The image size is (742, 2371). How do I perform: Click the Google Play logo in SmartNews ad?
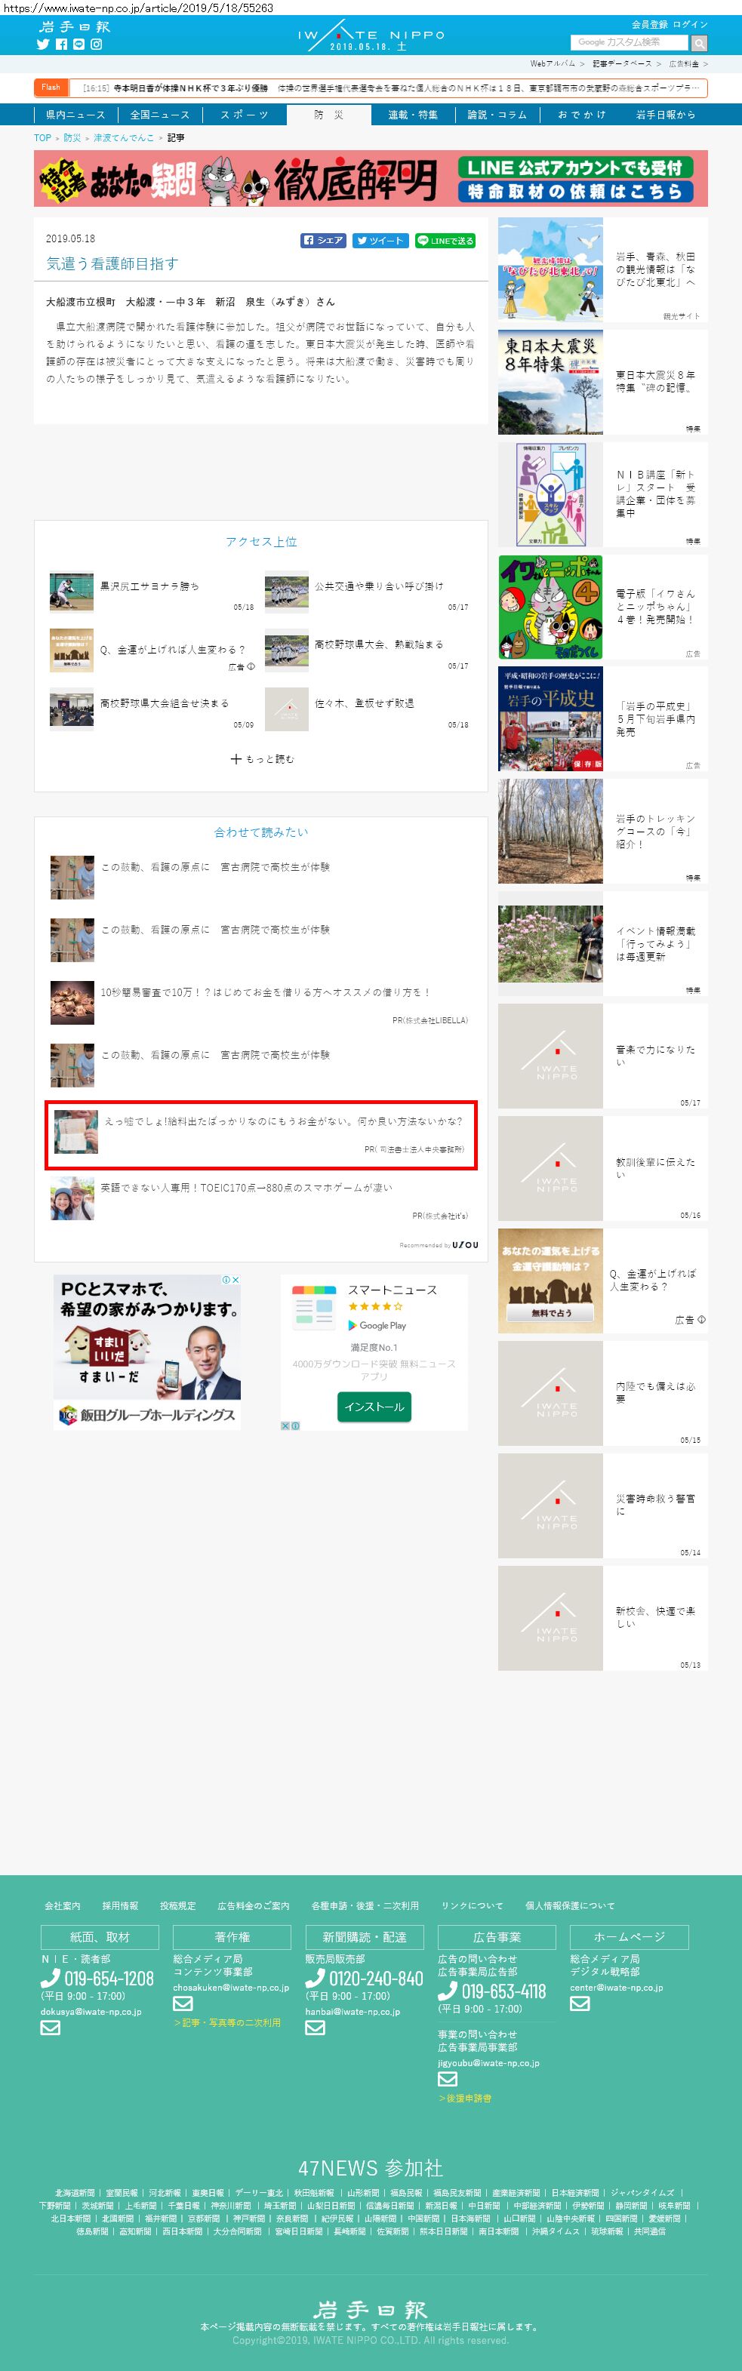coord(377,1325)
